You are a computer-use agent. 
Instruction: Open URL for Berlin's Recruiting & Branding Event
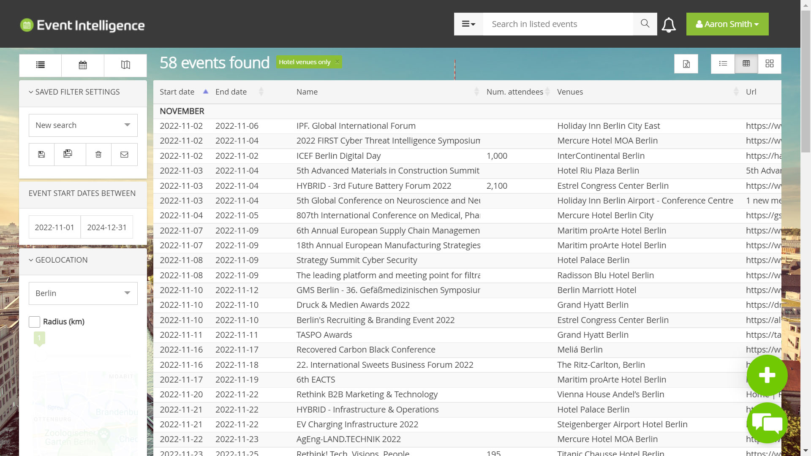[764, 320]
